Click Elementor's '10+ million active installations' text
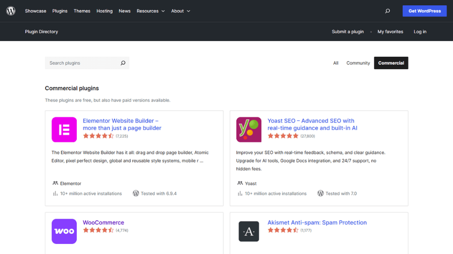 [x=91, y=194]
